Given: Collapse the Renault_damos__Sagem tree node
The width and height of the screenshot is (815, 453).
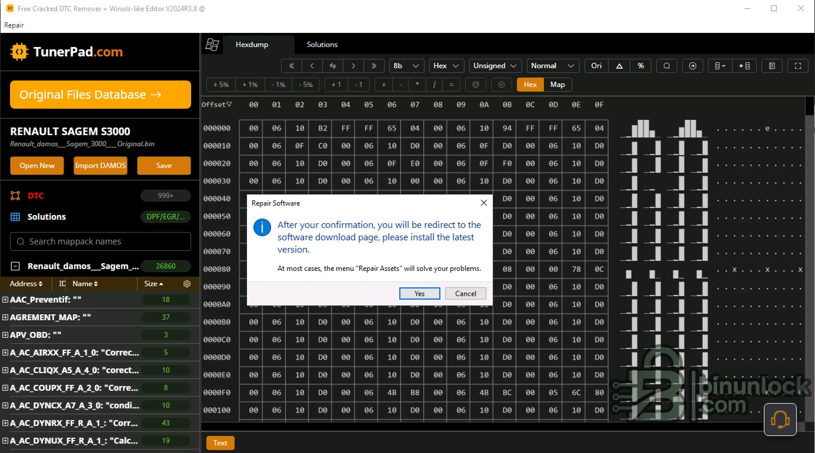Looking at the screenshot, I should pyautogui.click(x=15, y=266).
